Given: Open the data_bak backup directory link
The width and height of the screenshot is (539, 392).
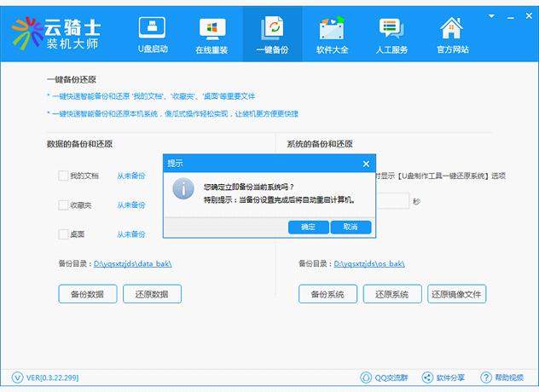Looking at the screenshot, I should [132, 263].
